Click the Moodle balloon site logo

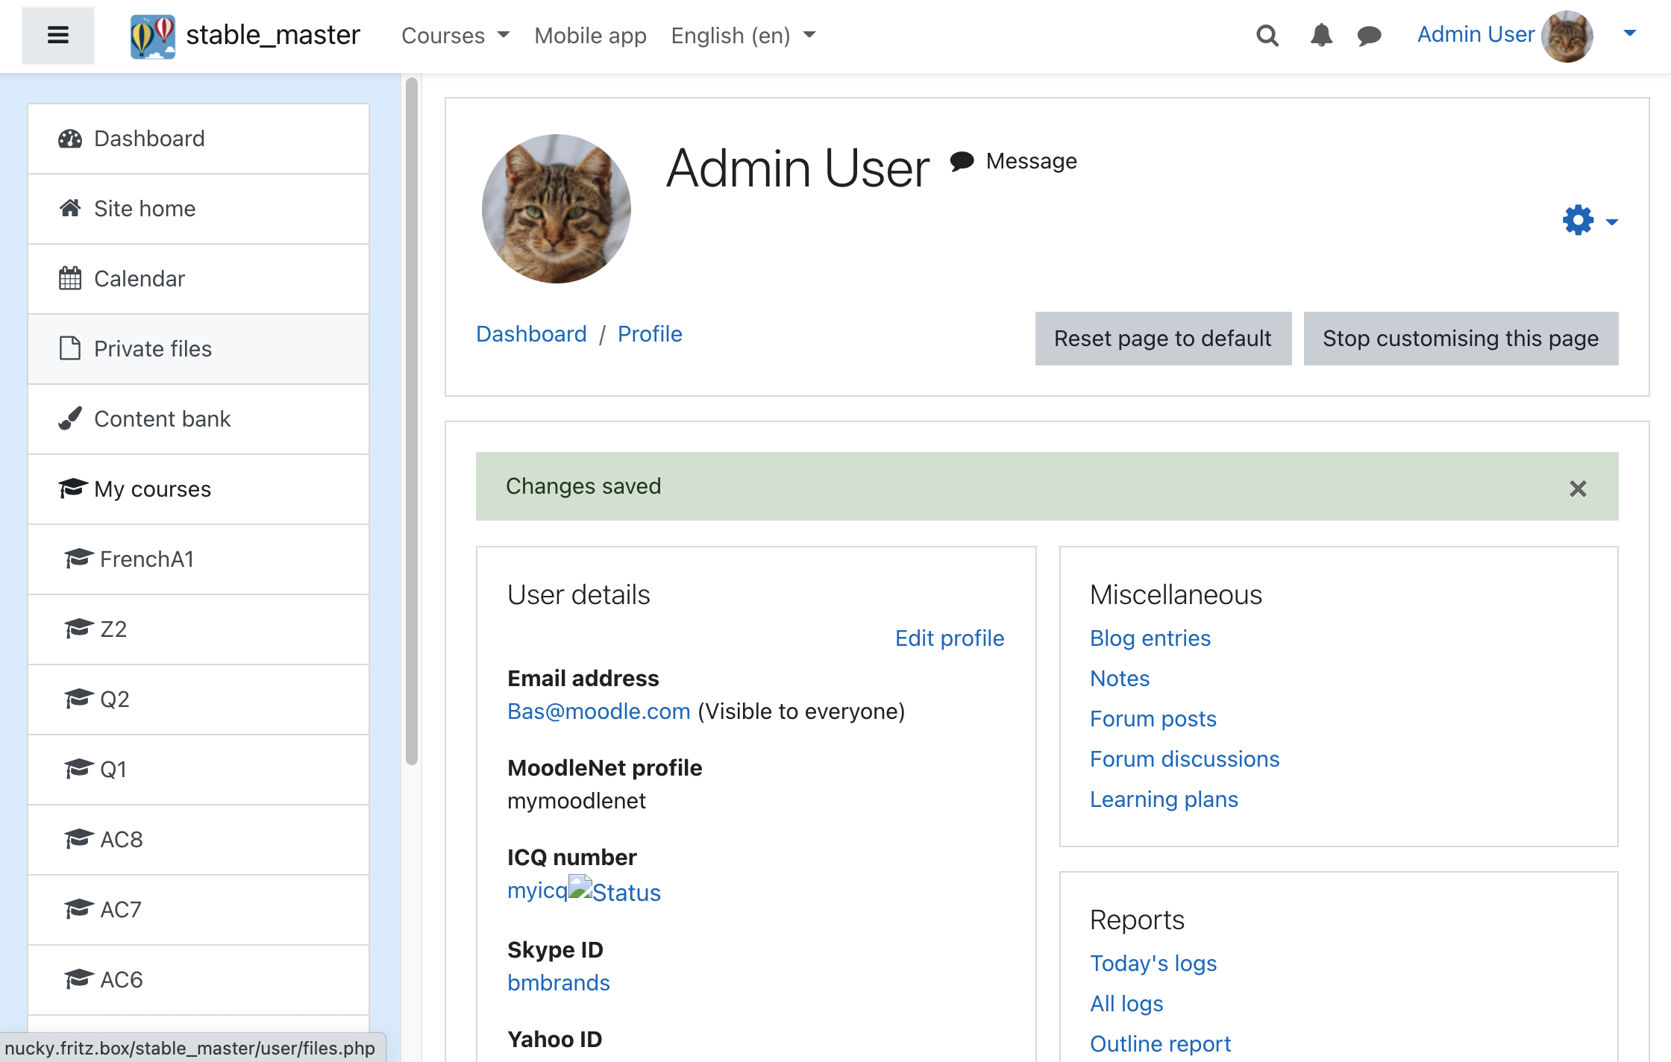click(x=153, y=36)
